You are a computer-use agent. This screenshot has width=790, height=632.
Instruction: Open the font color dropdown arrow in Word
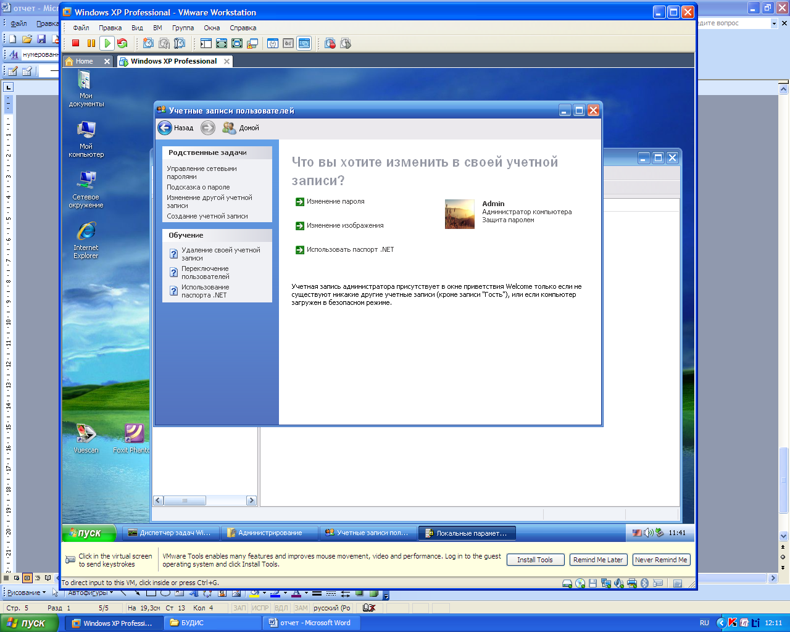point(306,592)
